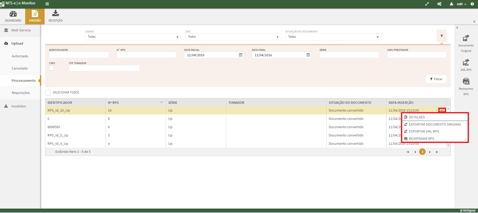478x213 pixels.
Task: Click the Reimprimir RPS printer icon
Action: 466,81
